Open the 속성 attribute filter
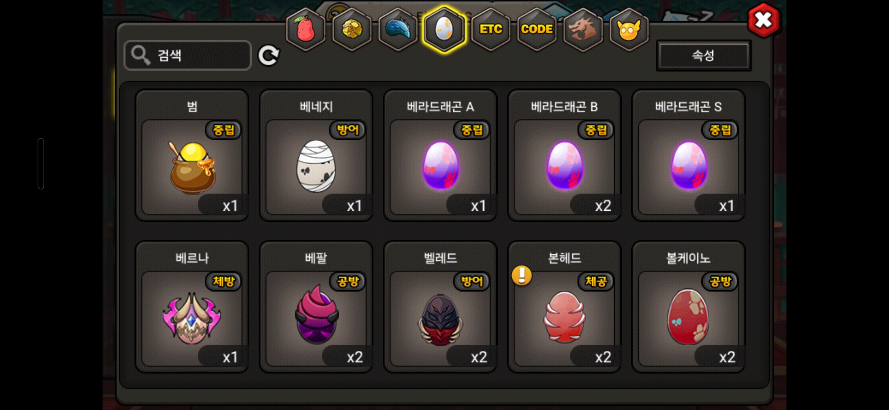Image resolution: width=889 pixels, height=410 pixels. coord(704,55)
